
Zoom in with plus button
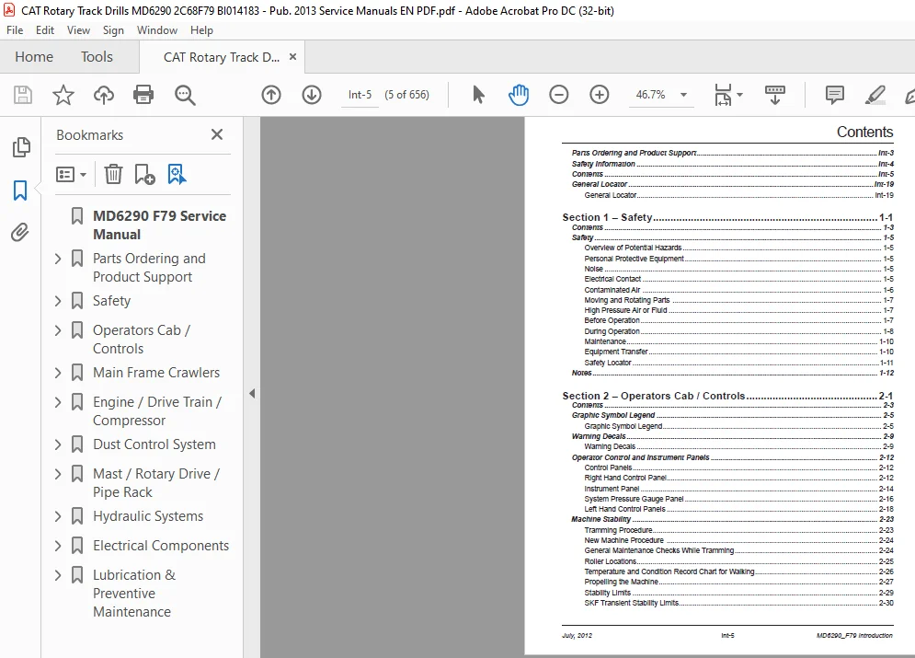tap(600, 95)
